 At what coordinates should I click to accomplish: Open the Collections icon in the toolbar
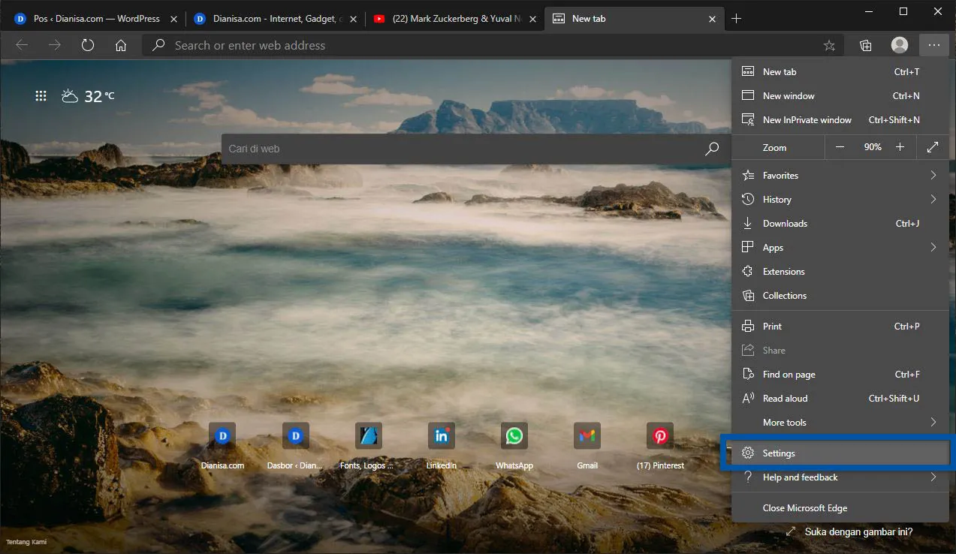click(x=865, y=45)
